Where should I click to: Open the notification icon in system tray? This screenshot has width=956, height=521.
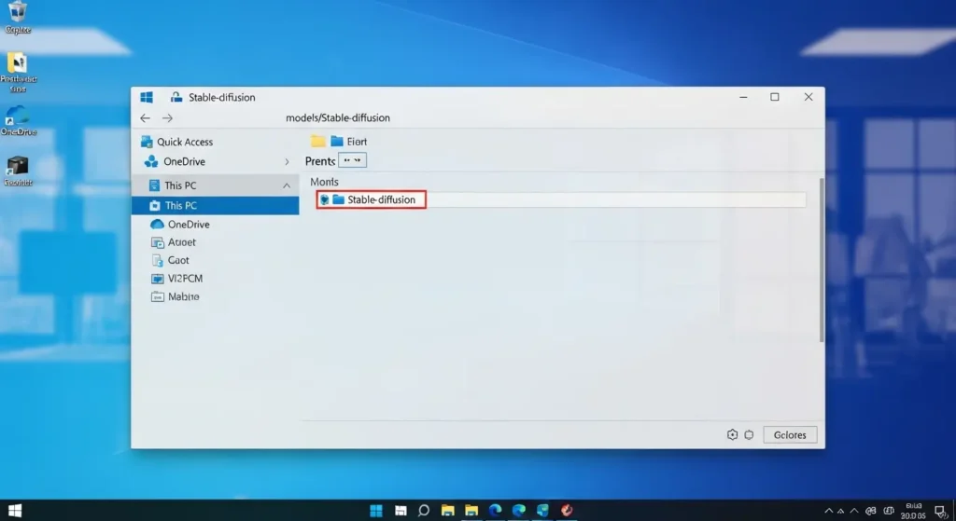pyautogui.click(x=940, y=511)
